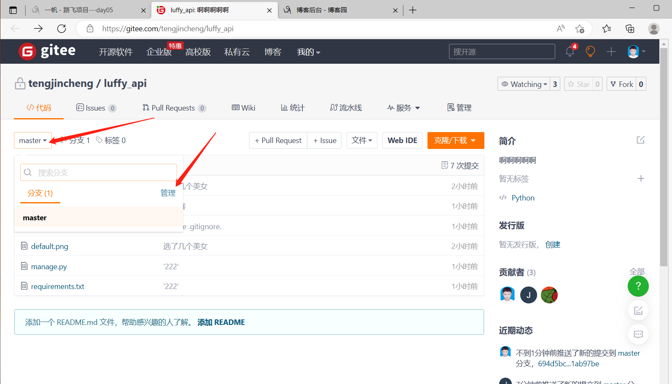Expand the Watching dropdown

[x=524, y=84]
